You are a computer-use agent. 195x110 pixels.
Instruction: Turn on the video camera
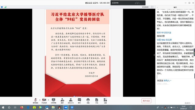44,101
